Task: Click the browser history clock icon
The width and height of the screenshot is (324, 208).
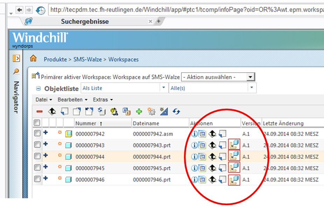Action: tap(41, 10)
